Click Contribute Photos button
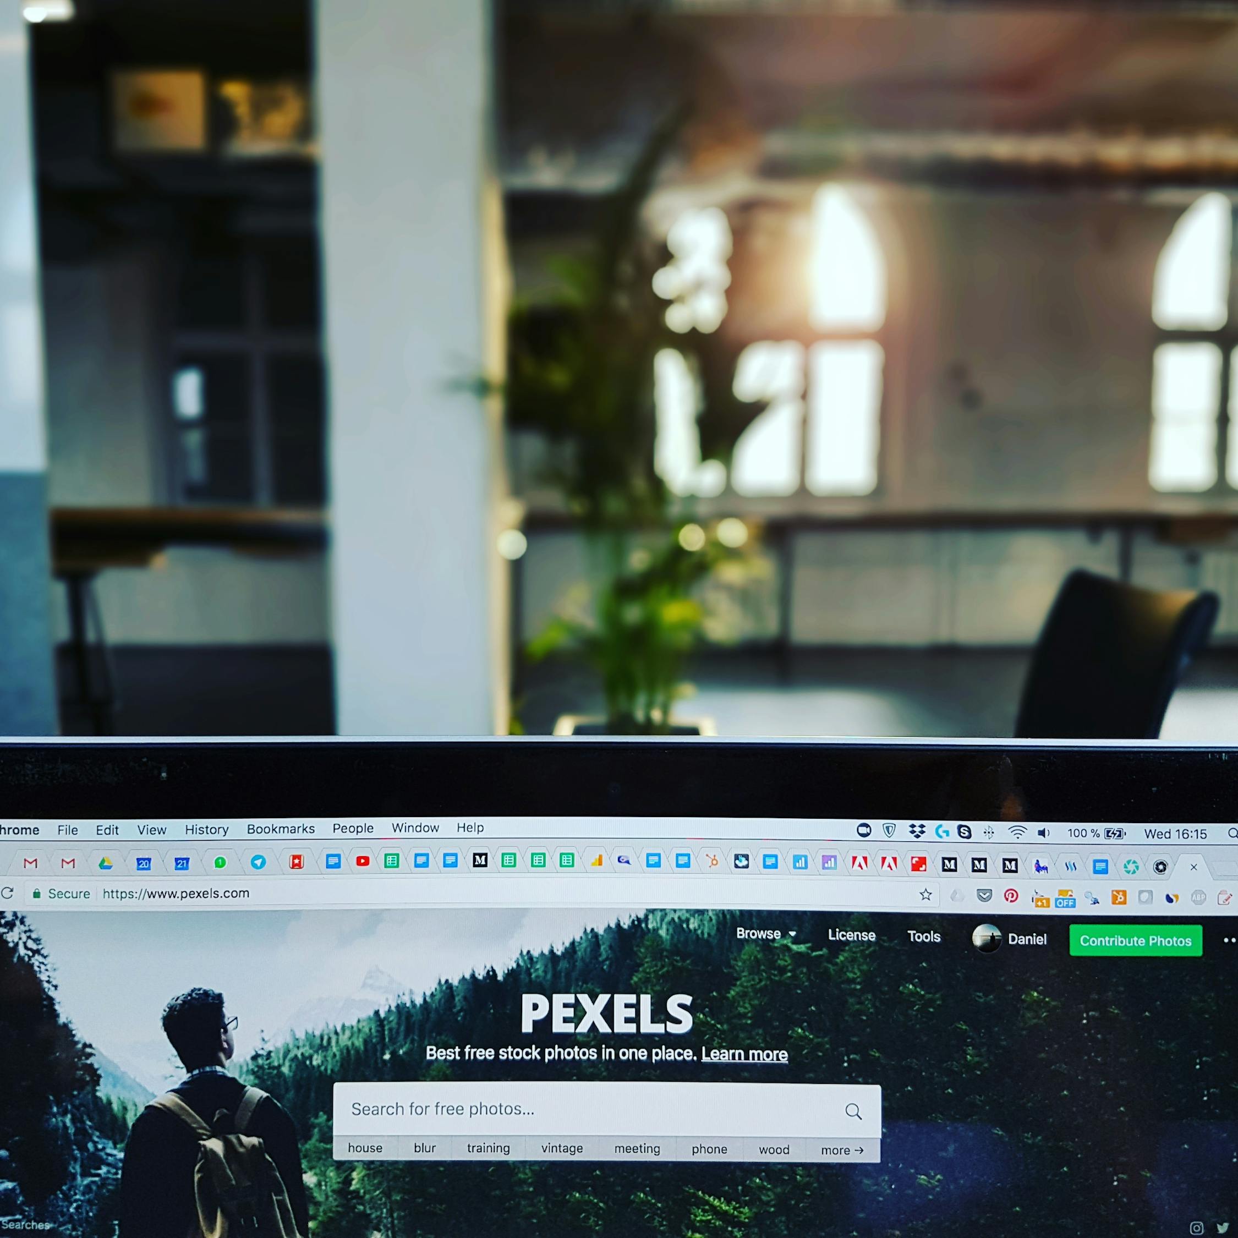This screenshot has width=1238, height=1238. [x=1135, y=939]
